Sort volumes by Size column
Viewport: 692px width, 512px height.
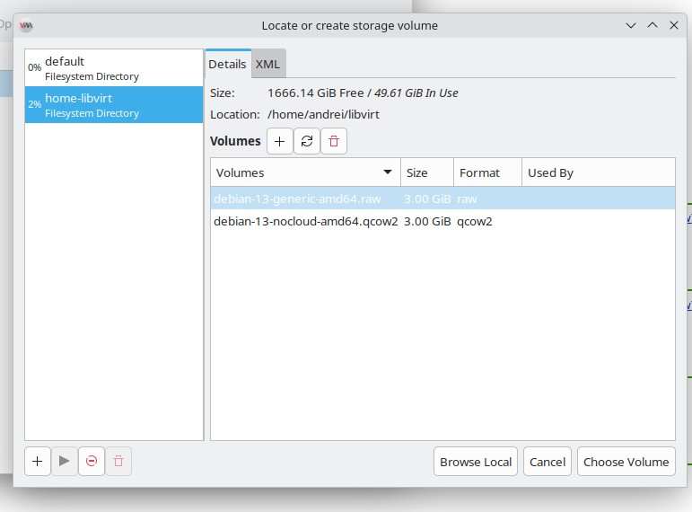tap(426, 172)
